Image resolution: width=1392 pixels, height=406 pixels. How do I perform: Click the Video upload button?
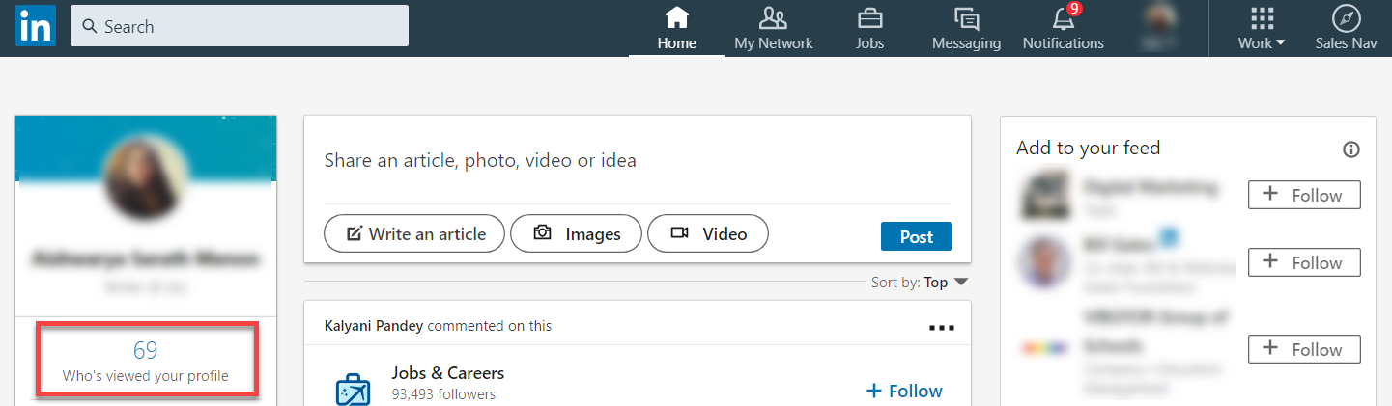click(707, 233)
